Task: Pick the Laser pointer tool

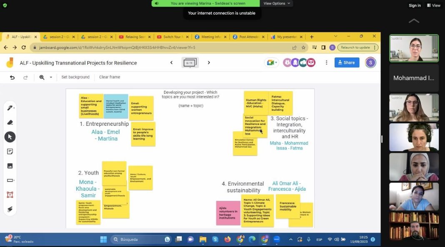Action: coord(10,209)
